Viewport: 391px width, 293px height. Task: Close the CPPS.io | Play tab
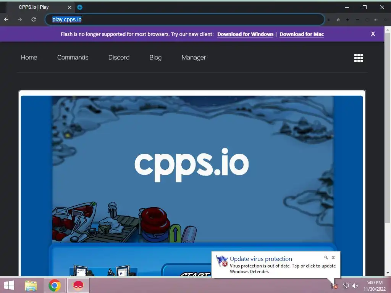point(69,7)
